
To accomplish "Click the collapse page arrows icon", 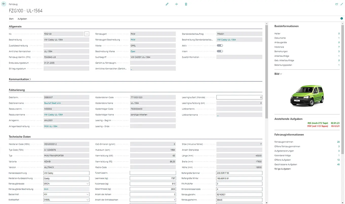I will (x=342, y=4).
